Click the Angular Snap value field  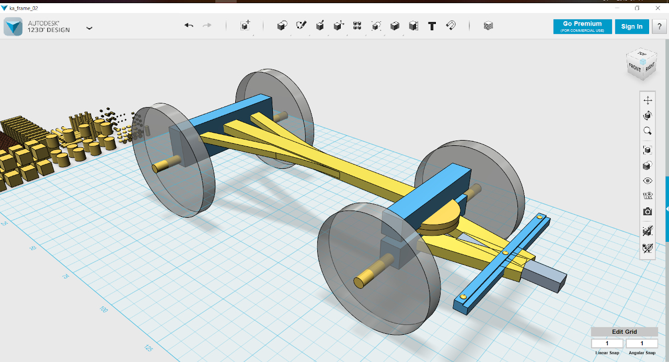coord(642,343)
